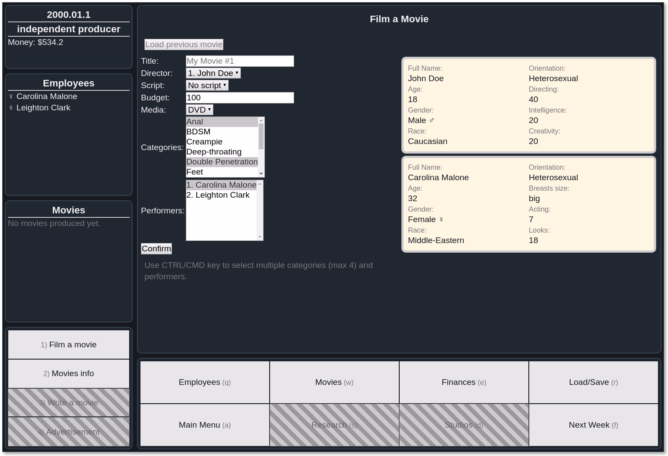This screenshot has height=456, width=668.
Task: Open the Director dropdown showing John Doe
Action: point(213,73)
